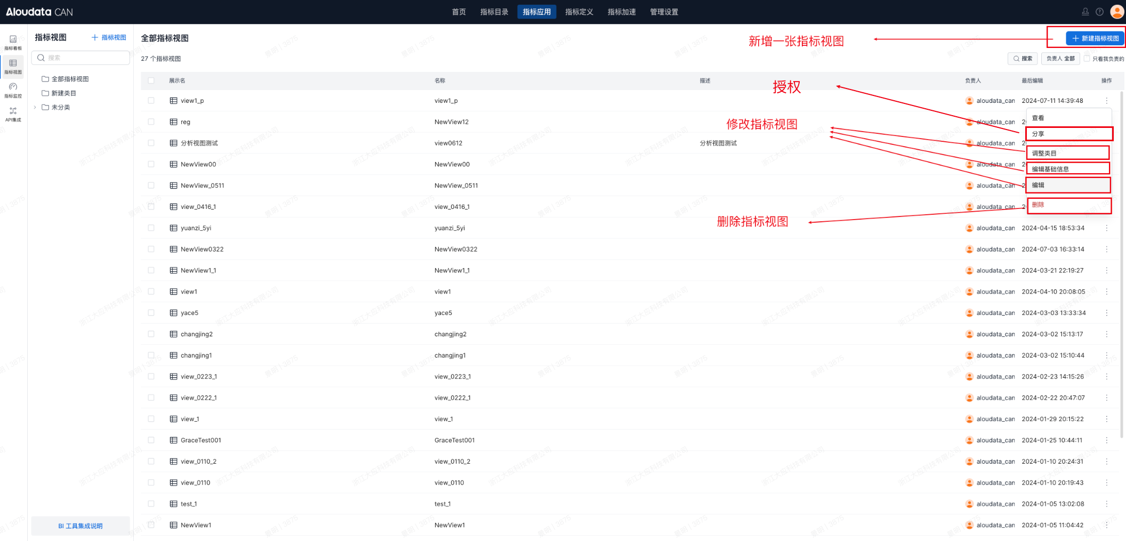Open 指标看板 in the left sidebar
1126x541 pixels.
point(13,42)
